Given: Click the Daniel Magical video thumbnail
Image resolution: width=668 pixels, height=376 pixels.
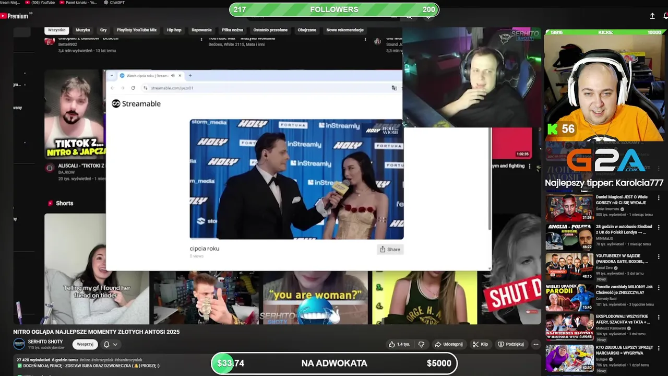Looking at the screenshot, I should point(569,208).
